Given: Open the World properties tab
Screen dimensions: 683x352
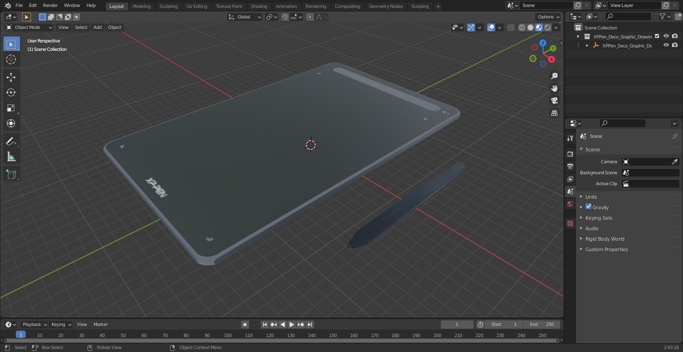Looking at the screenshot, I should pyautogui.click(x=570, y=204).
